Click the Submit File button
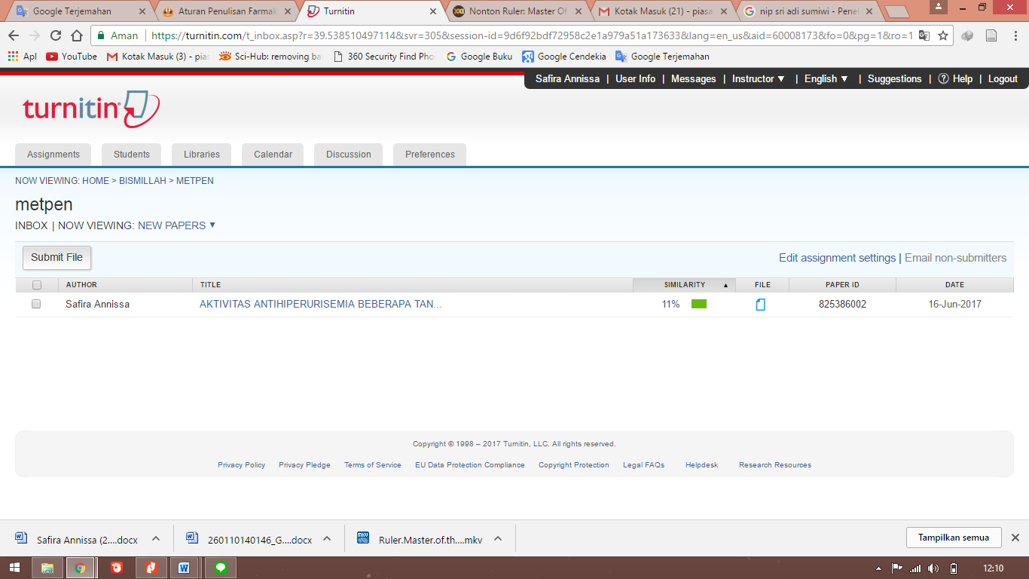1029x579 pixels. pyautogui.click(x=57, y=257)
